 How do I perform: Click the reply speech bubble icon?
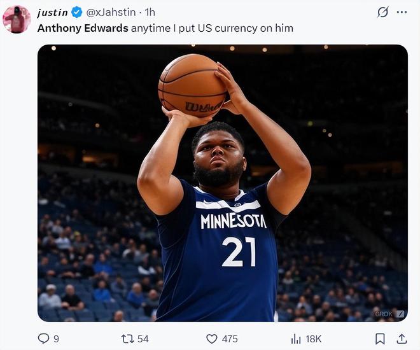coord(43,339)
